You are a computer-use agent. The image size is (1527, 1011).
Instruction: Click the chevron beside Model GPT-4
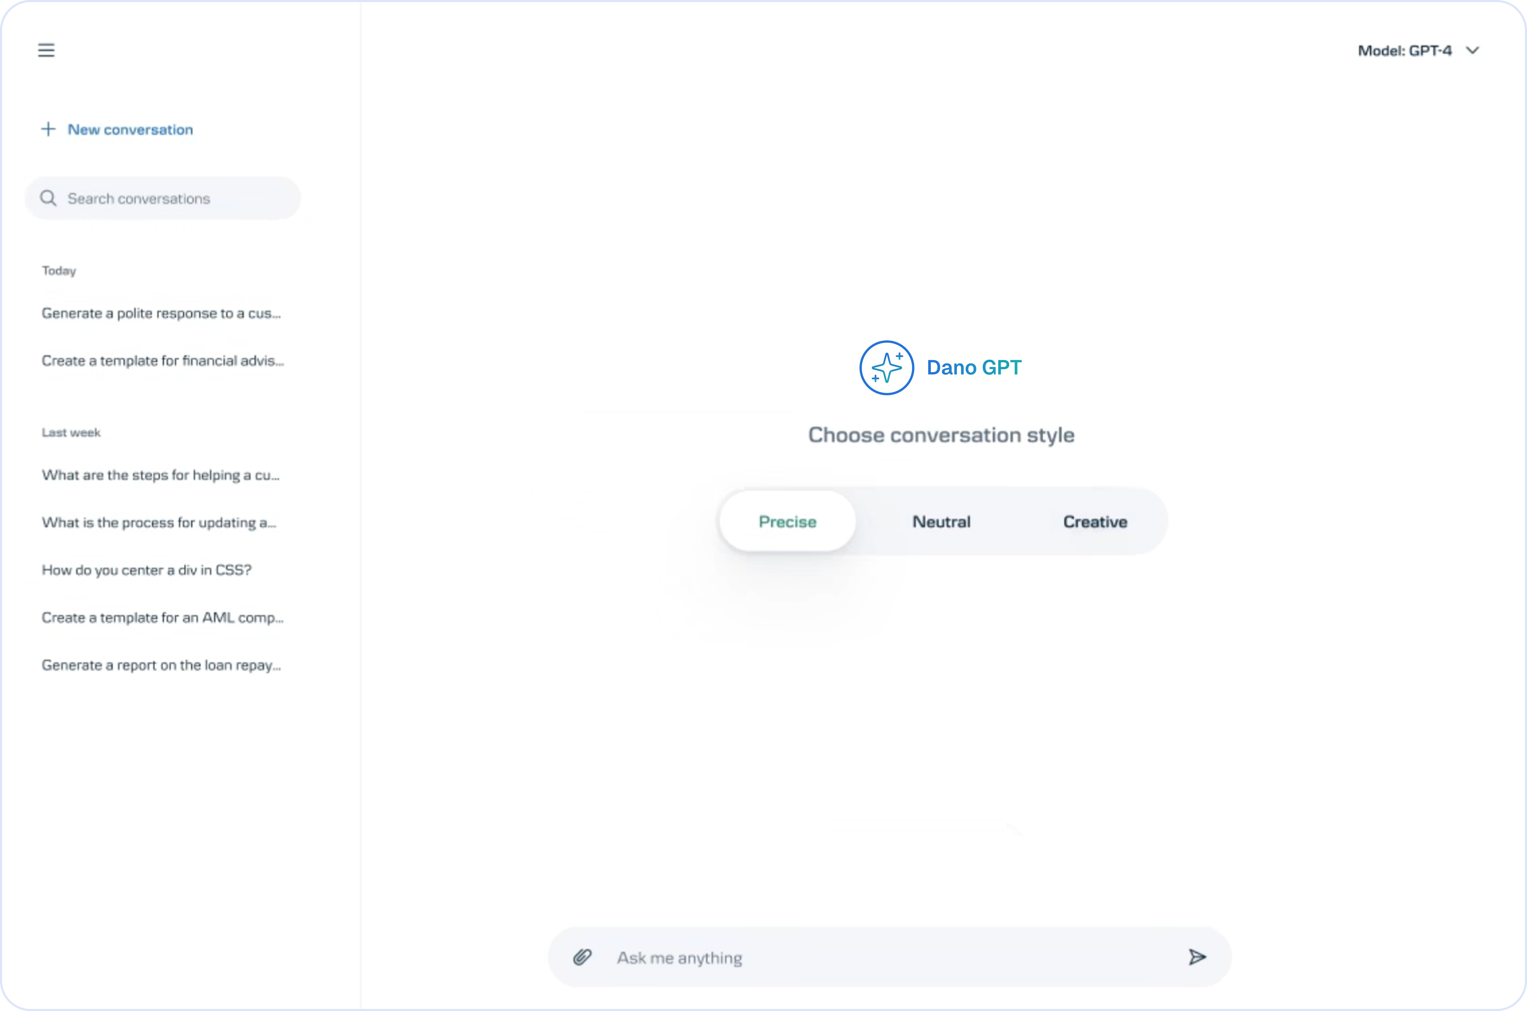(1472, 50)
